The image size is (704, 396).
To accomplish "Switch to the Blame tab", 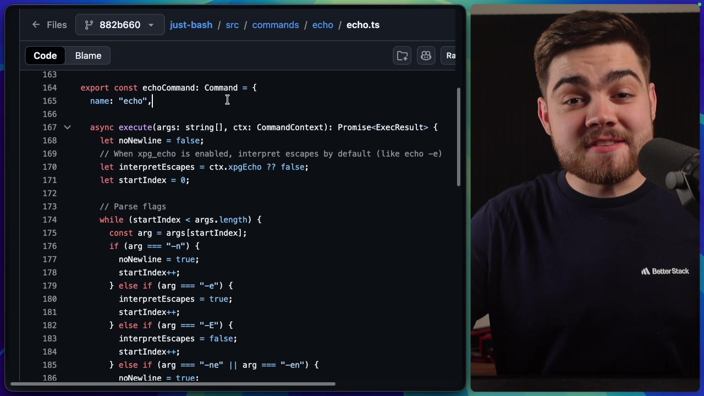I will click(x=88, y=56).
